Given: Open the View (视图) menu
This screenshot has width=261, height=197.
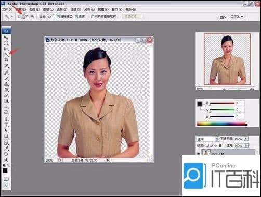Looking at the screenshot, I should [103, 10].
